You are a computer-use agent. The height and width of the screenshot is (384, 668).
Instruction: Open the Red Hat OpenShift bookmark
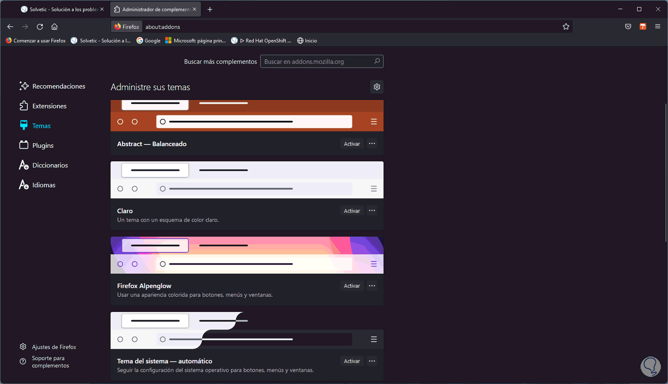click(261, 40)
